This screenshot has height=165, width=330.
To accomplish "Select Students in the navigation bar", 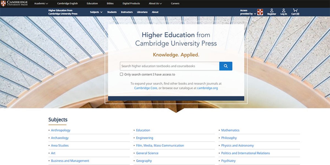I will click(x=112, y=12).
